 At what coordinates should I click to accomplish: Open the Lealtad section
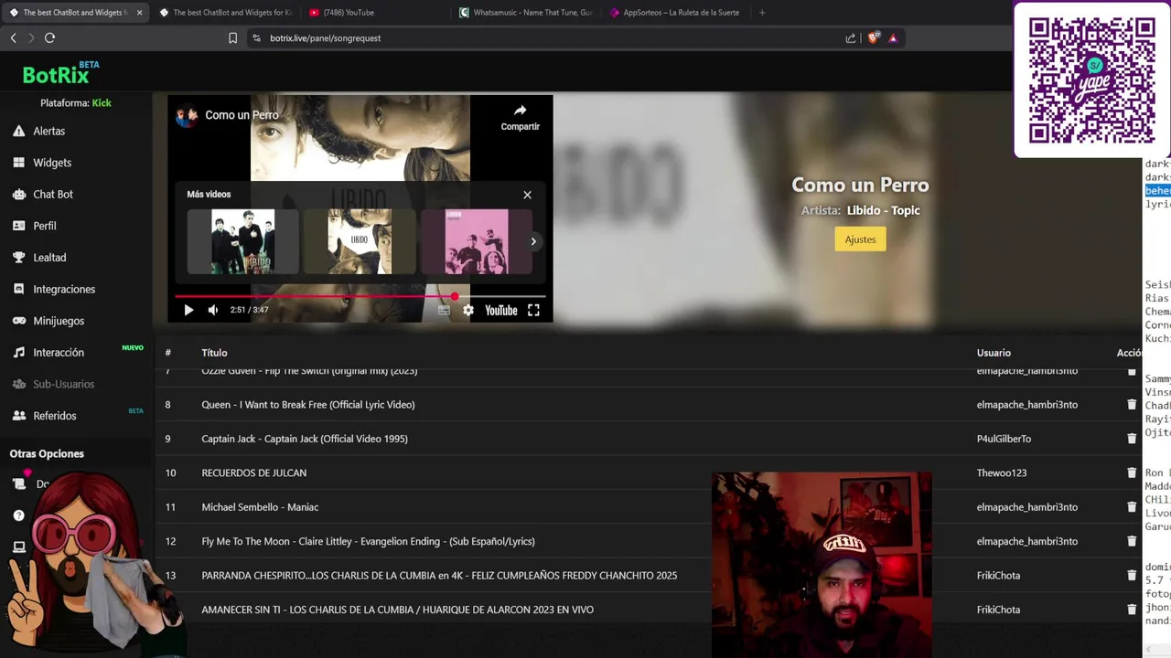click(49, 258)
